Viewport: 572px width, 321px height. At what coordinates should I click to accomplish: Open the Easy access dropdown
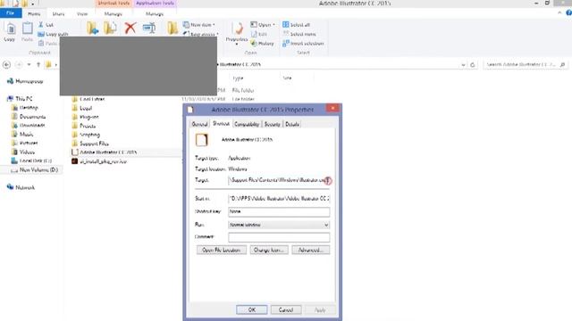click(x=200, y=34)
